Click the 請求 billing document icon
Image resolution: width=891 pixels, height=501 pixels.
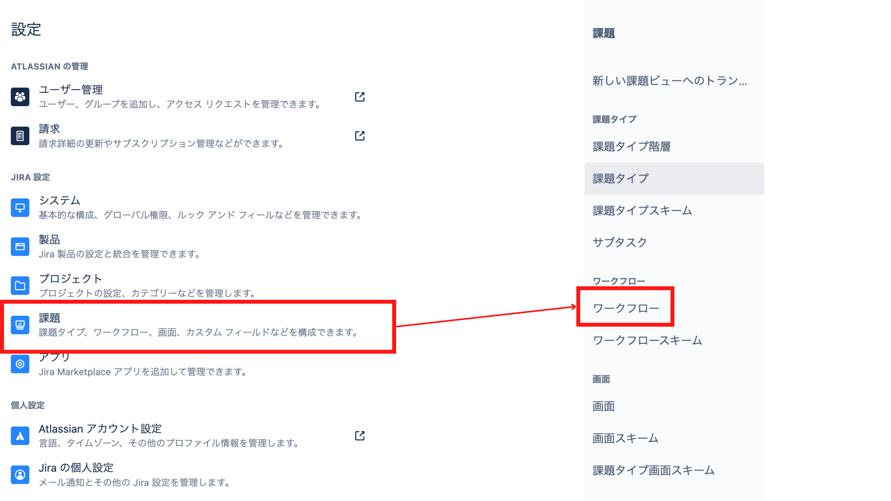point(20,136)
